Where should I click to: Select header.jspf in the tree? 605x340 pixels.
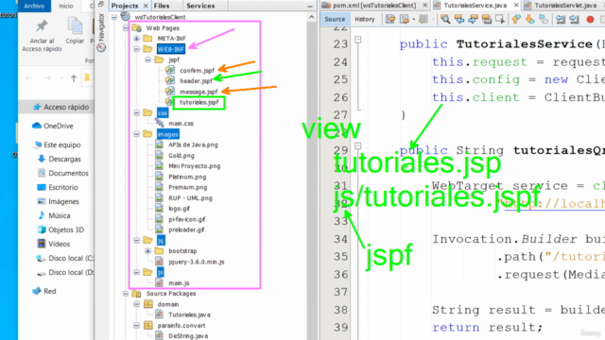point(196,81)
